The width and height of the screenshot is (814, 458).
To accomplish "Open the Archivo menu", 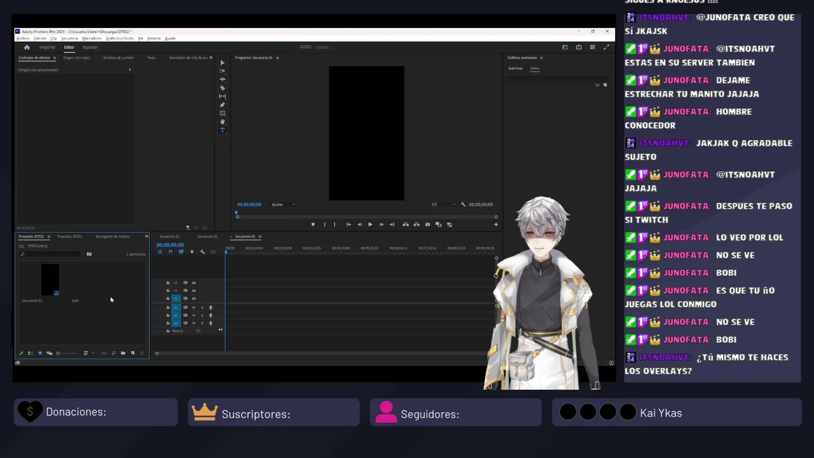I will click(x=23, y=38).
